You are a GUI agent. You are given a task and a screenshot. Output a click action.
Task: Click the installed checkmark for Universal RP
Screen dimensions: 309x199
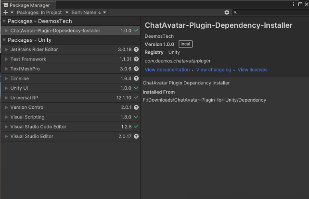click(x=136, y=97)
